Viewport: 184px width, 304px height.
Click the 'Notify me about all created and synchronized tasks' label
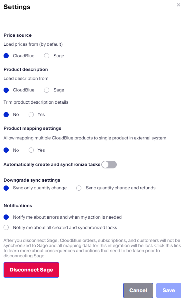coord(65,227)
